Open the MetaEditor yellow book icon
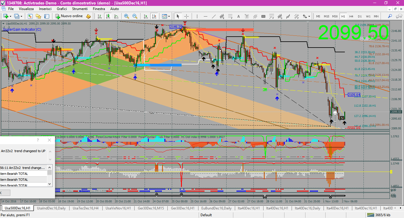The image size is (404, 218). [88, 16]
